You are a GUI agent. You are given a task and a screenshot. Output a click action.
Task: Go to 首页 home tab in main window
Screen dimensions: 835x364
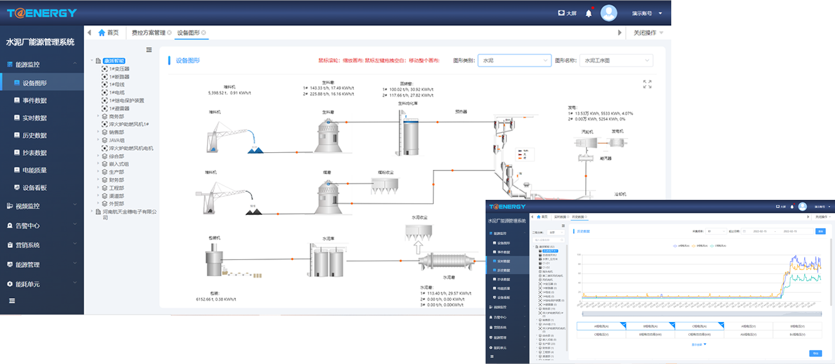108,33
